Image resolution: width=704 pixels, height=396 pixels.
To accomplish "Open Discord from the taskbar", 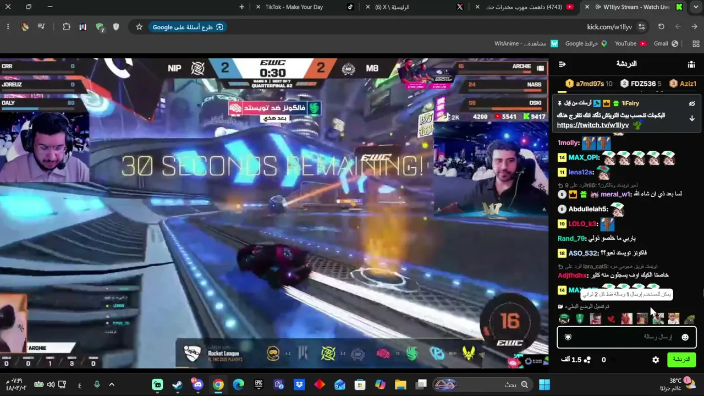I will [198, 384].
